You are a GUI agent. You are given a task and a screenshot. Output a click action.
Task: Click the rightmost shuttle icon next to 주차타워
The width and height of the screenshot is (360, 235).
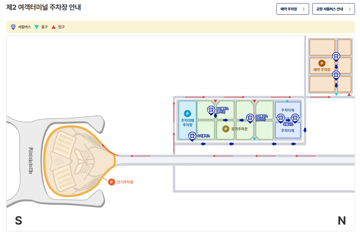(295, 118)
